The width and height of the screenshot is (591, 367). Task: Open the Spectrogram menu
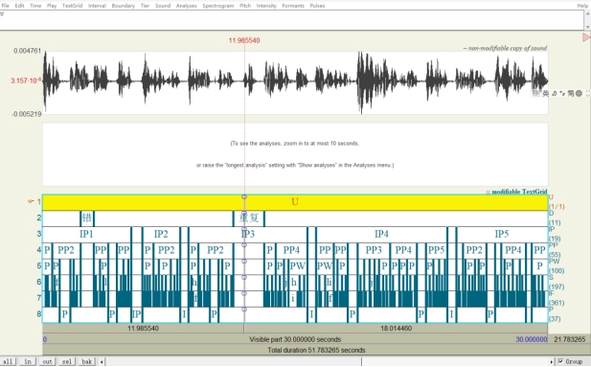(217, 6)
